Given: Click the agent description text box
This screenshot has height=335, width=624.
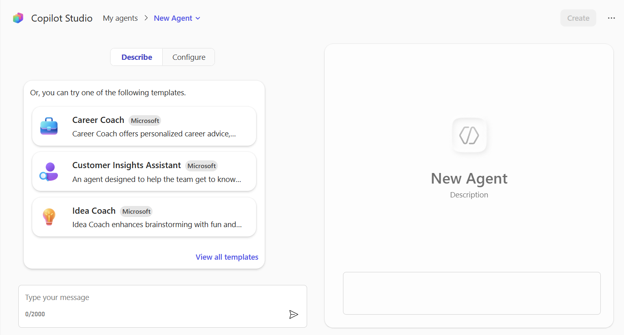Looking at the screenshot, I should pos(471,293).
